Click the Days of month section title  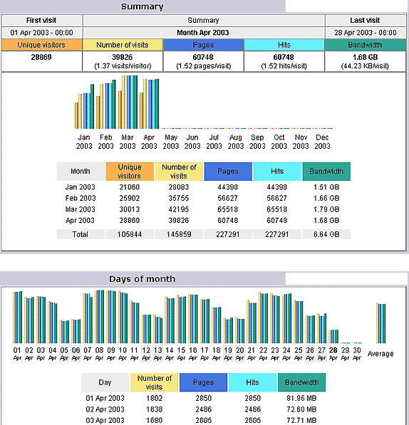143,279
